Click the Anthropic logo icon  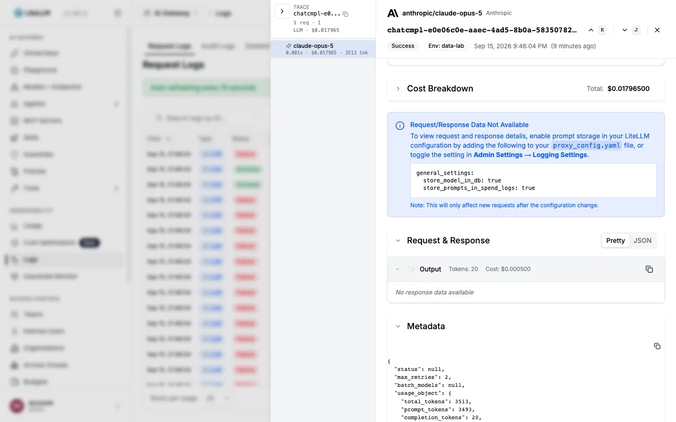(x=393, y=13)
